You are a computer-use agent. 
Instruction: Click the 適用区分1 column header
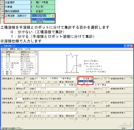click(x=12, y=52)
